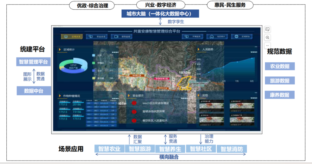Image resolution: width=312 pixels, height=164 pixels.
Task: Expand the 人流趋势 panel arrow
Action: (x=199, y=50)
